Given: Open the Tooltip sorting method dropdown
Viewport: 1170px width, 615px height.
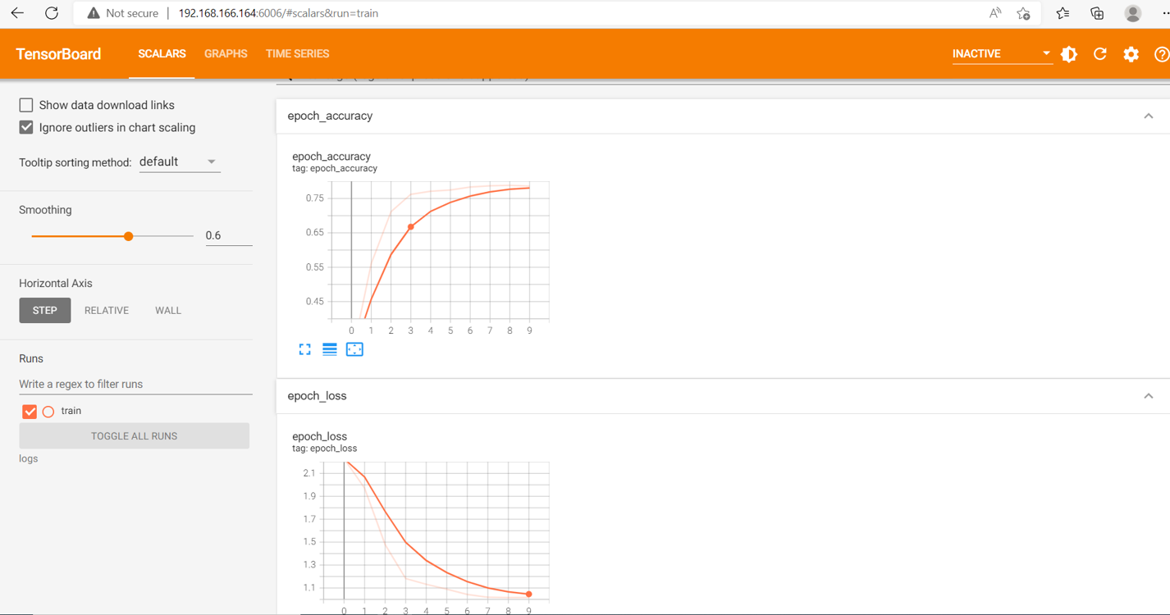Looking at the screenshot, I should tap(179, 162).
